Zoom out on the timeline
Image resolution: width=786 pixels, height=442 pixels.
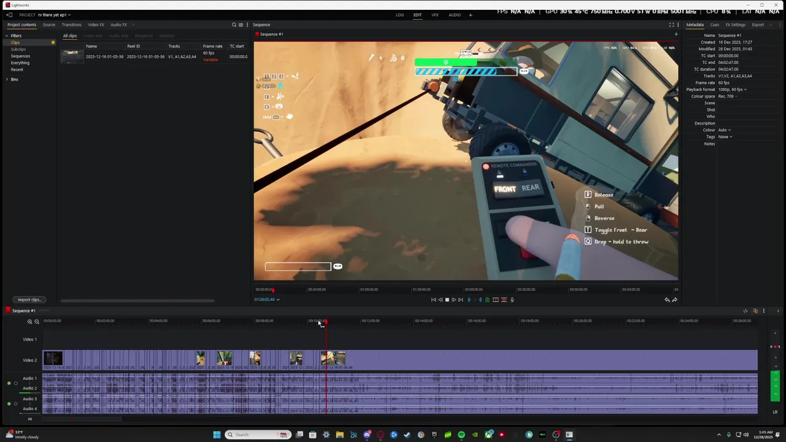(37, 322)
